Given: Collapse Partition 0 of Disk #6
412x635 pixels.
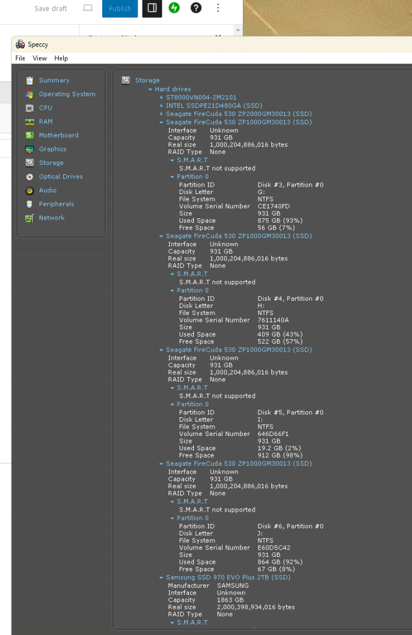Looking at the screenshot, I should [172, 518].
